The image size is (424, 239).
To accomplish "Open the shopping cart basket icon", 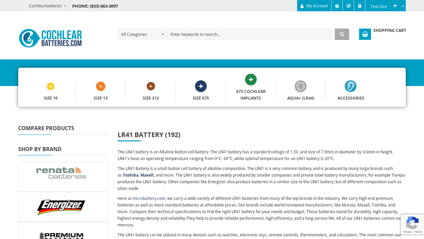I will click(365, 34).
